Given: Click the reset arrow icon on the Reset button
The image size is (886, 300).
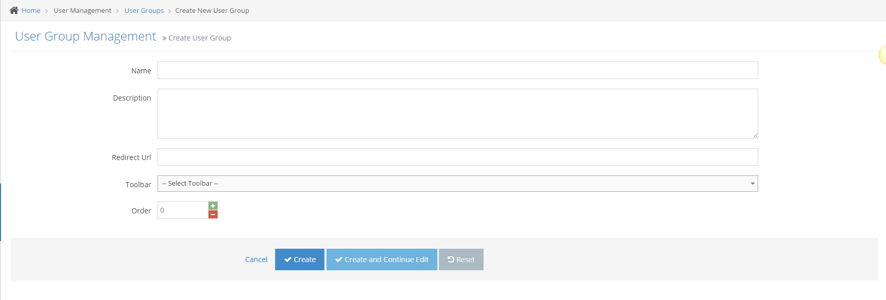Looking at the screenshot, I should [x=451, y=259].
